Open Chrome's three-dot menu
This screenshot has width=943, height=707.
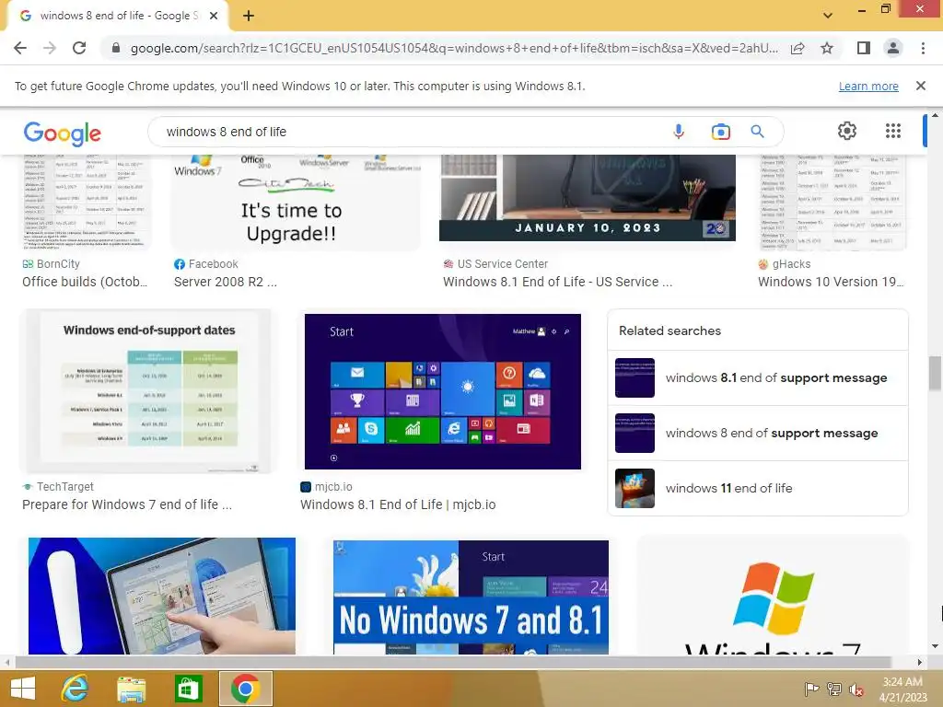(x=923, y=48)
